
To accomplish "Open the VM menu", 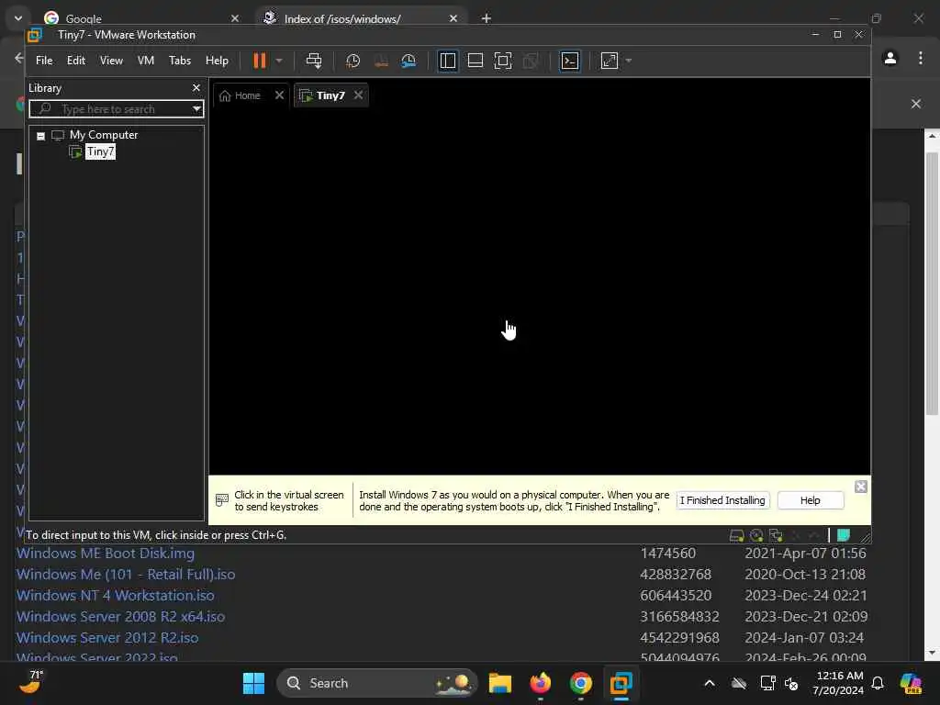I will (x=146, y=61).
